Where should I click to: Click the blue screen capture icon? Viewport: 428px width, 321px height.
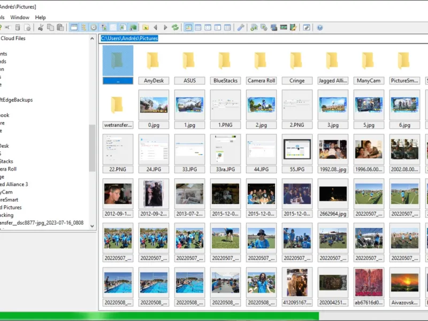coord(274,27)
